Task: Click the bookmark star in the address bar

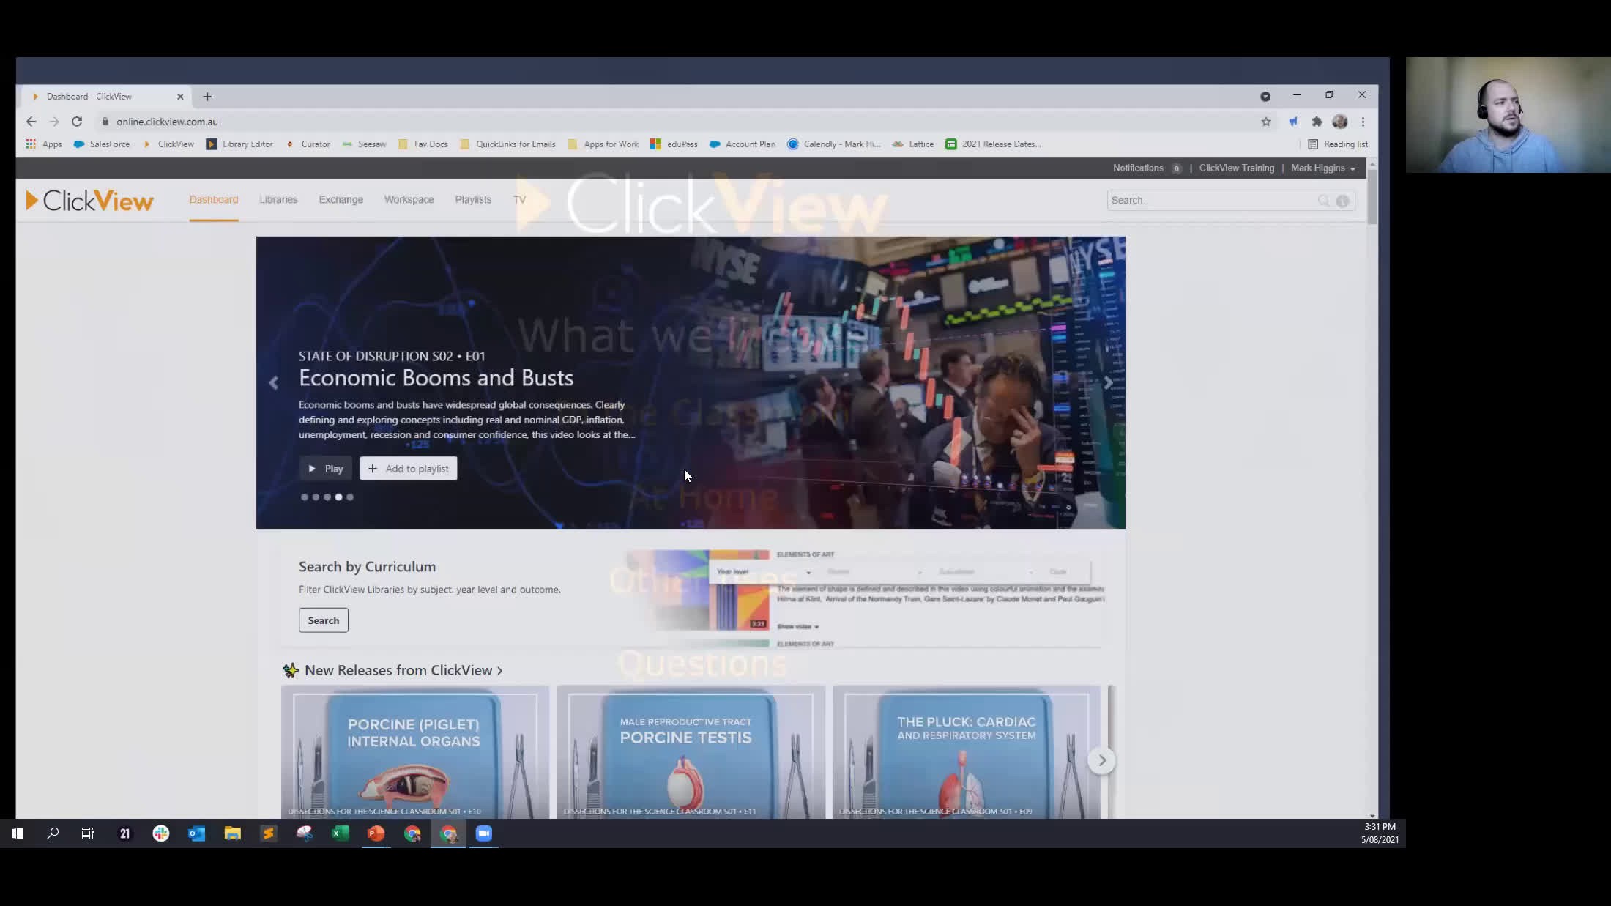Action: 1266,122
